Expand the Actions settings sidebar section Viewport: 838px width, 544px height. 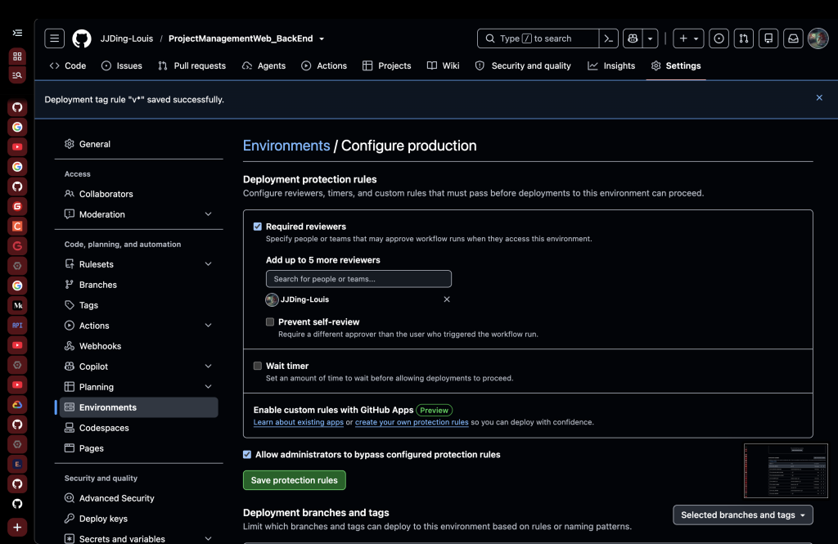pyautogui.click(x=208, y=326)
